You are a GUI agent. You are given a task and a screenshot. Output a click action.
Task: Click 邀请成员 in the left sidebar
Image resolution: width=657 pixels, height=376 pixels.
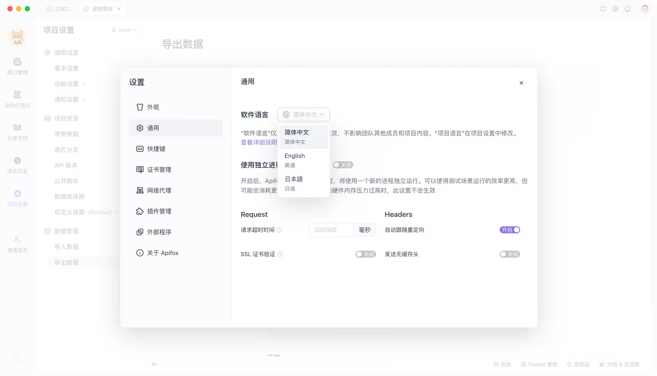click(17, 244)
